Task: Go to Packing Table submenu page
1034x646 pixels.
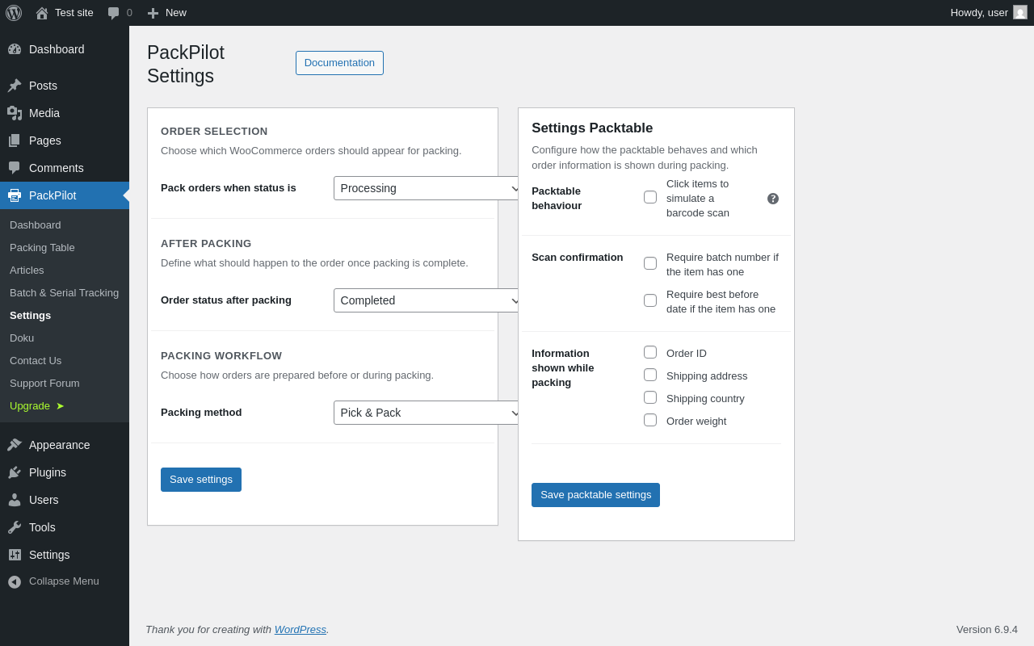Action: [42, 247]
